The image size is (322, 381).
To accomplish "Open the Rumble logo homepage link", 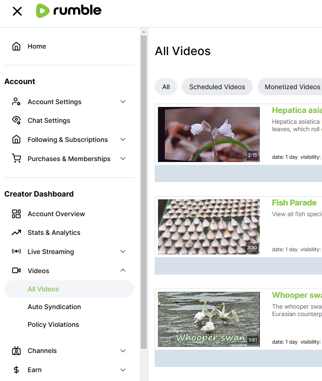I will (x=69, y=11).
